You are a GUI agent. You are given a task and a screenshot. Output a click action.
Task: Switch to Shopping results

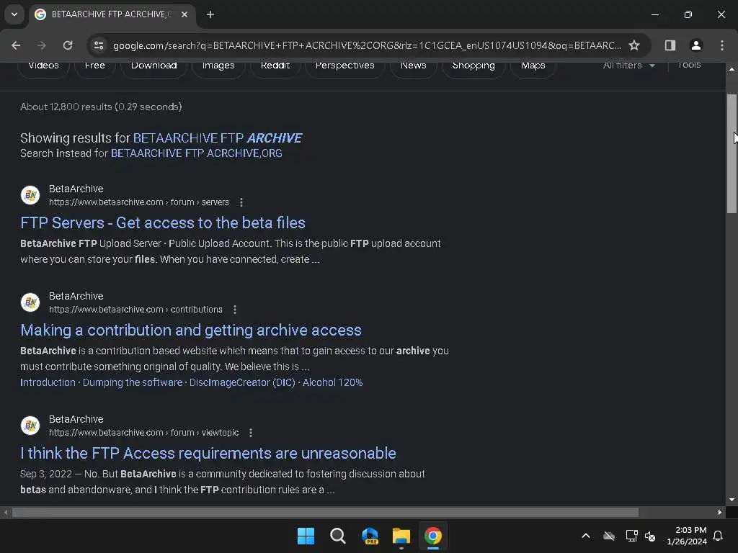474,66
